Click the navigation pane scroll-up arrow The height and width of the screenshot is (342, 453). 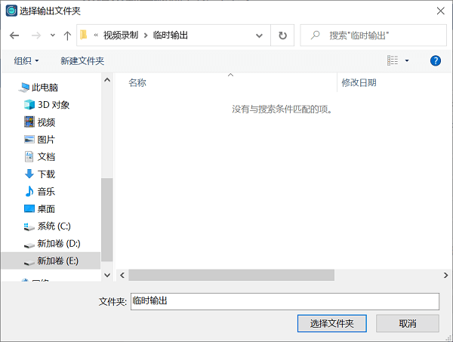point(107,80)
